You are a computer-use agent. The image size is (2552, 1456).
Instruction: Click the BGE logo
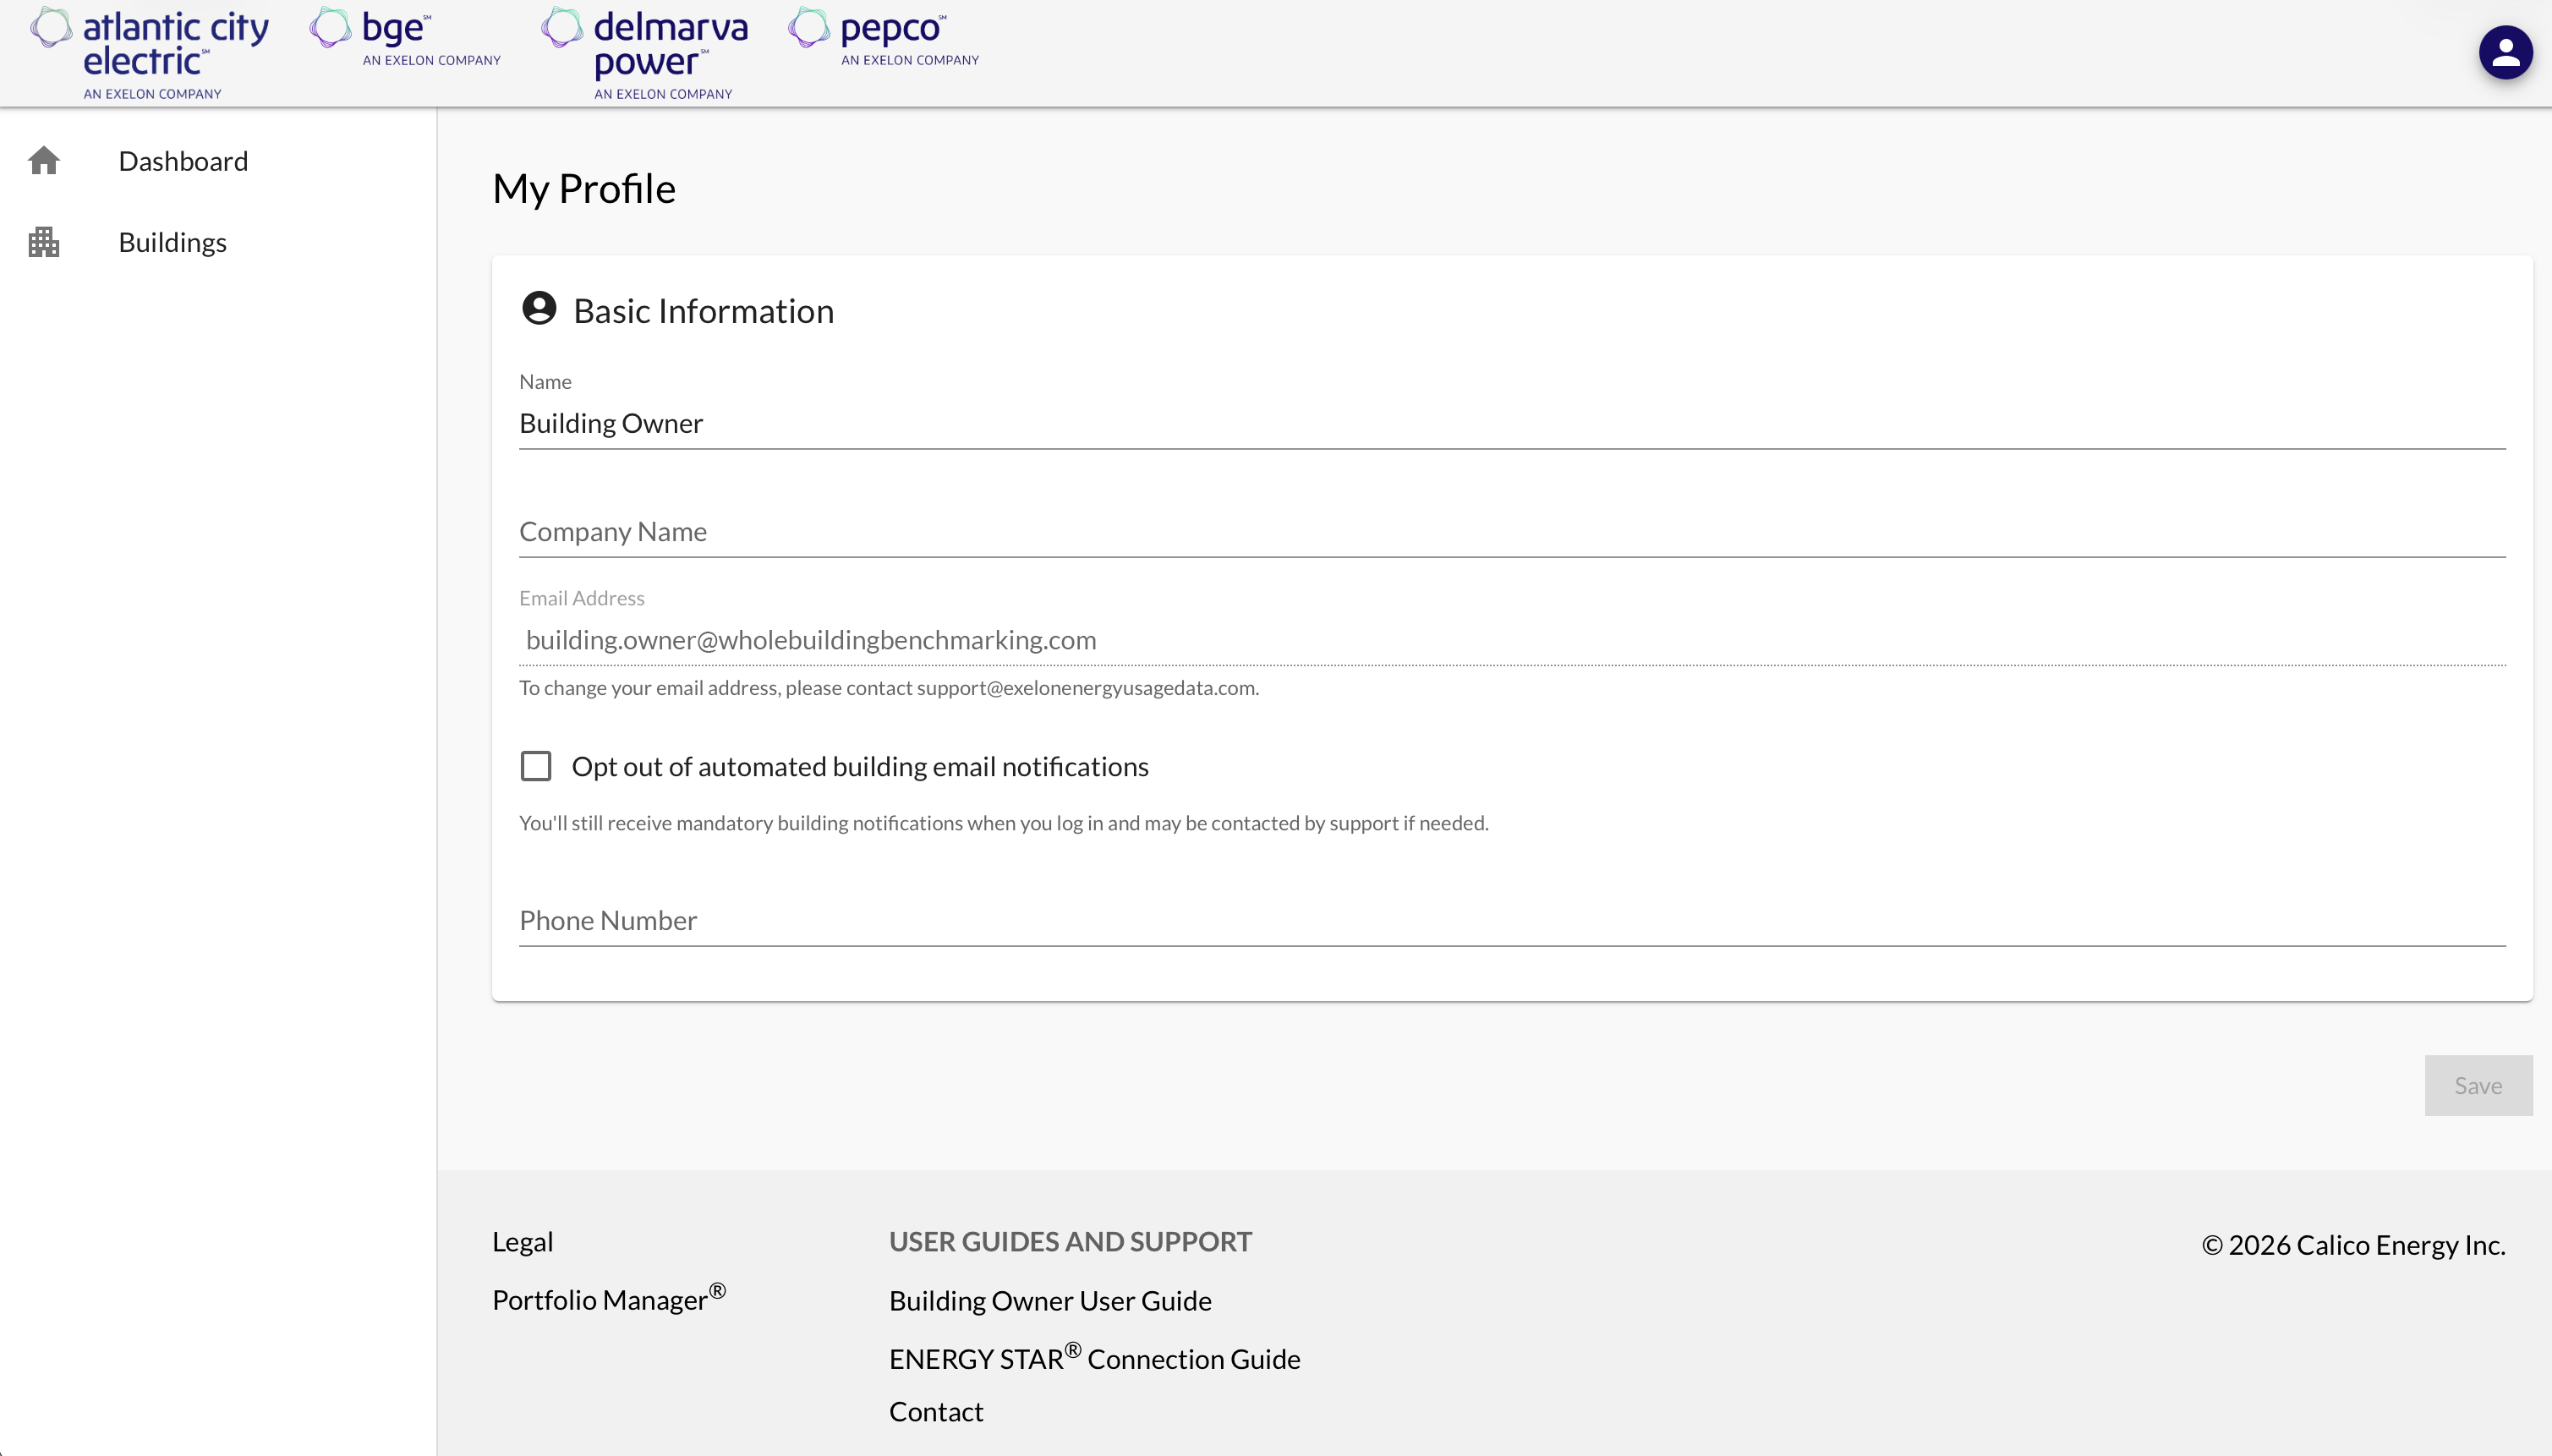tap(405, 38)
